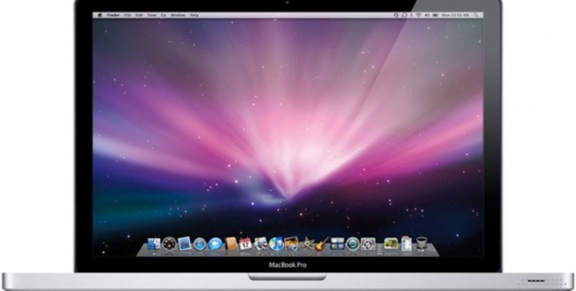Open the File menu

pos(127,15)
